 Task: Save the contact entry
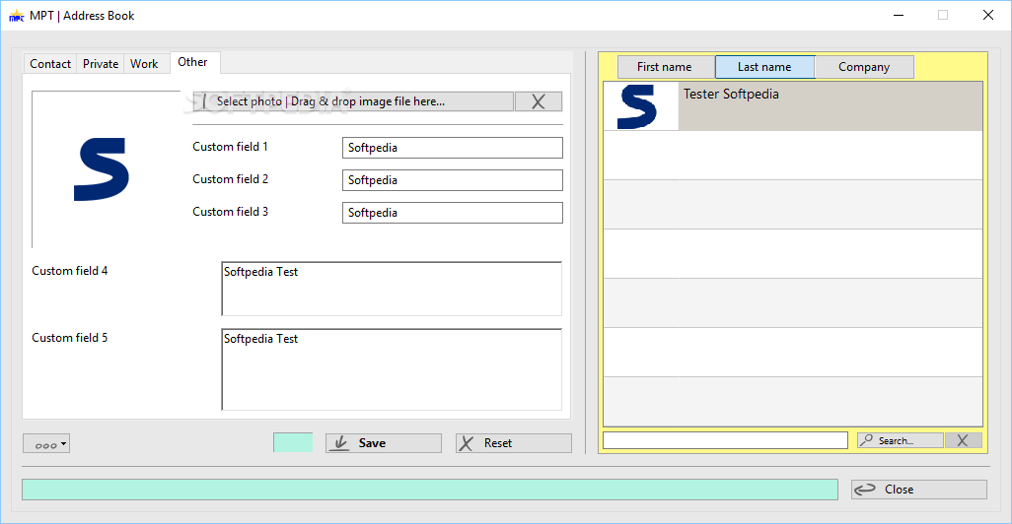pyautogui.click(x=384, y=443)
